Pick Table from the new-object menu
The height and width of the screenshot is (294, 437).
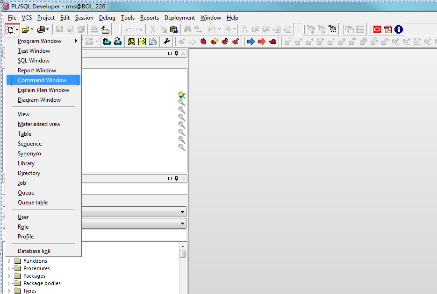43,134
